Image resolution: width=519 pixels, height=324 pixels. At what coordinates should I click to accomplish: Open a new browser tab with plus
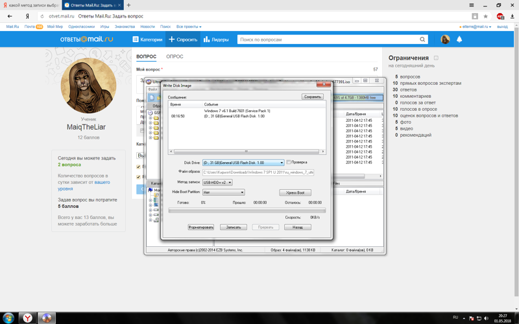[x=128, y=5]
